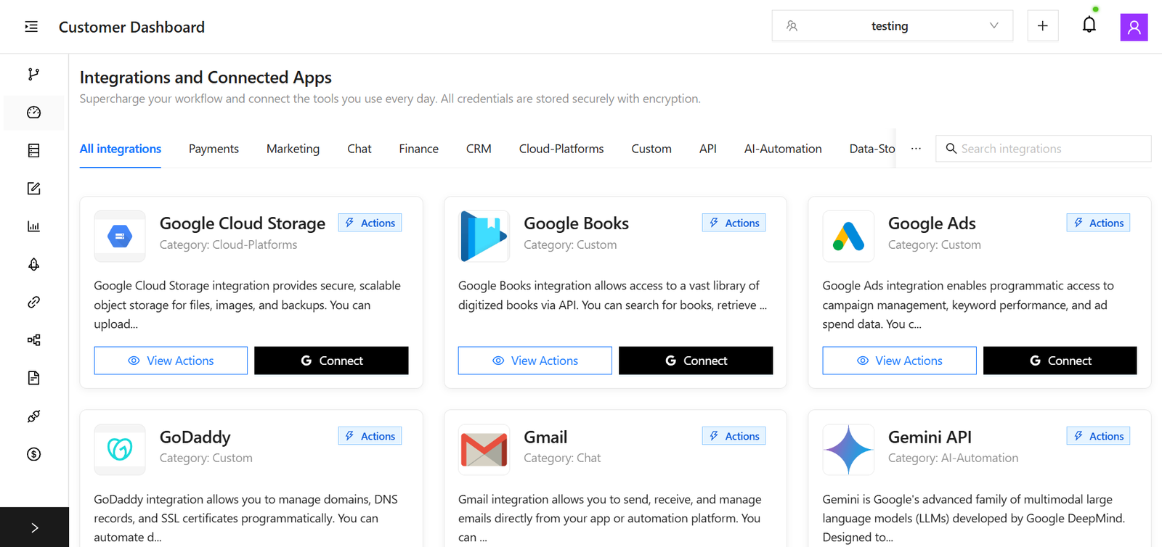Open the git branch sidebar icon

33,74
